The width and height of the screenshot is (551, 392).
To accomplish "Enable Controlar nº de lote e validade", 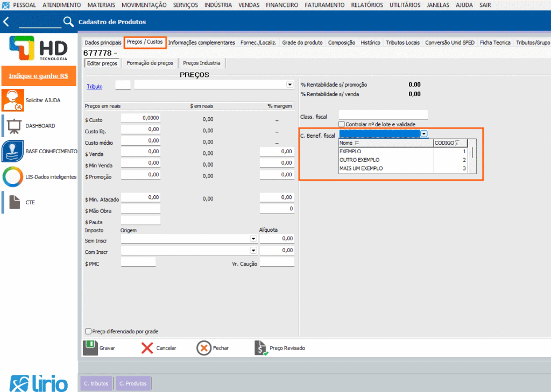I will click(342, 124).
